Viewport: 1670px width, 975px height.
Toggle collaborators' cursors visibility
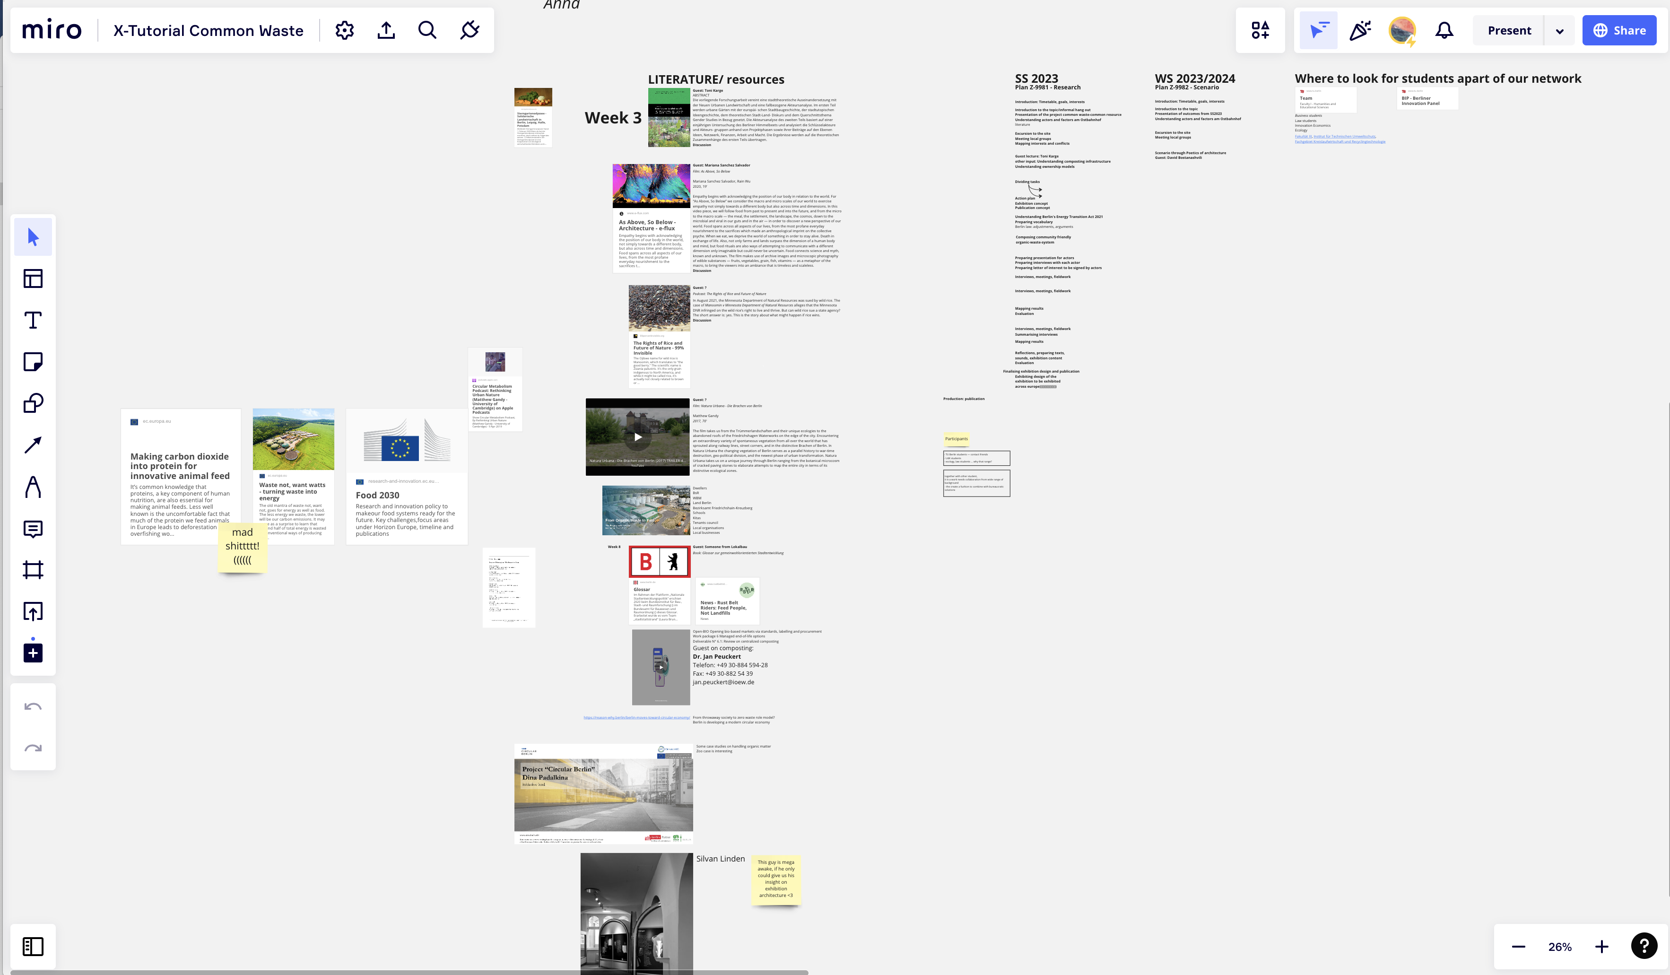tap(1318, 30)
